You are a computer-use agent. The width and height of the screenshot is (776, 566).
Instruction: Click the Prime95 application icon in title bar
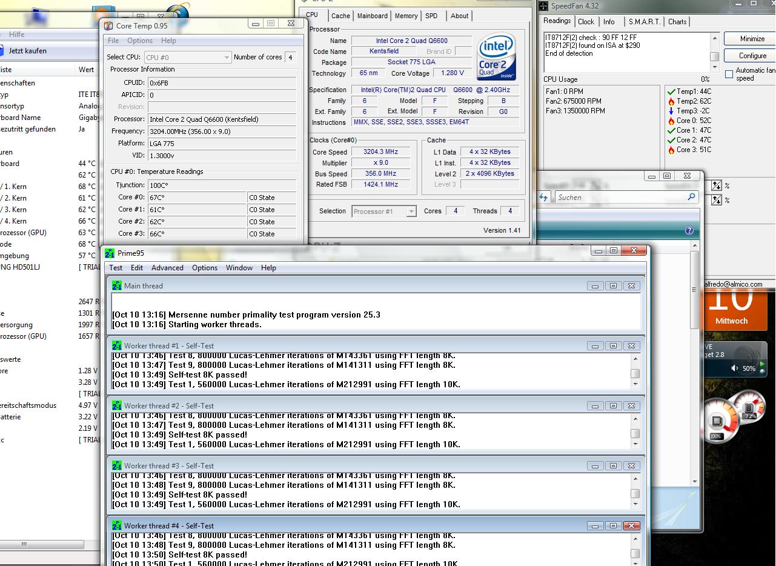pos(110,253)
